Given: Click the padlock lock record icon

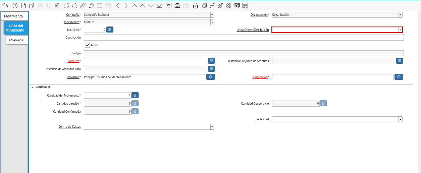Looking at the screenshot, I should (195, 5).
